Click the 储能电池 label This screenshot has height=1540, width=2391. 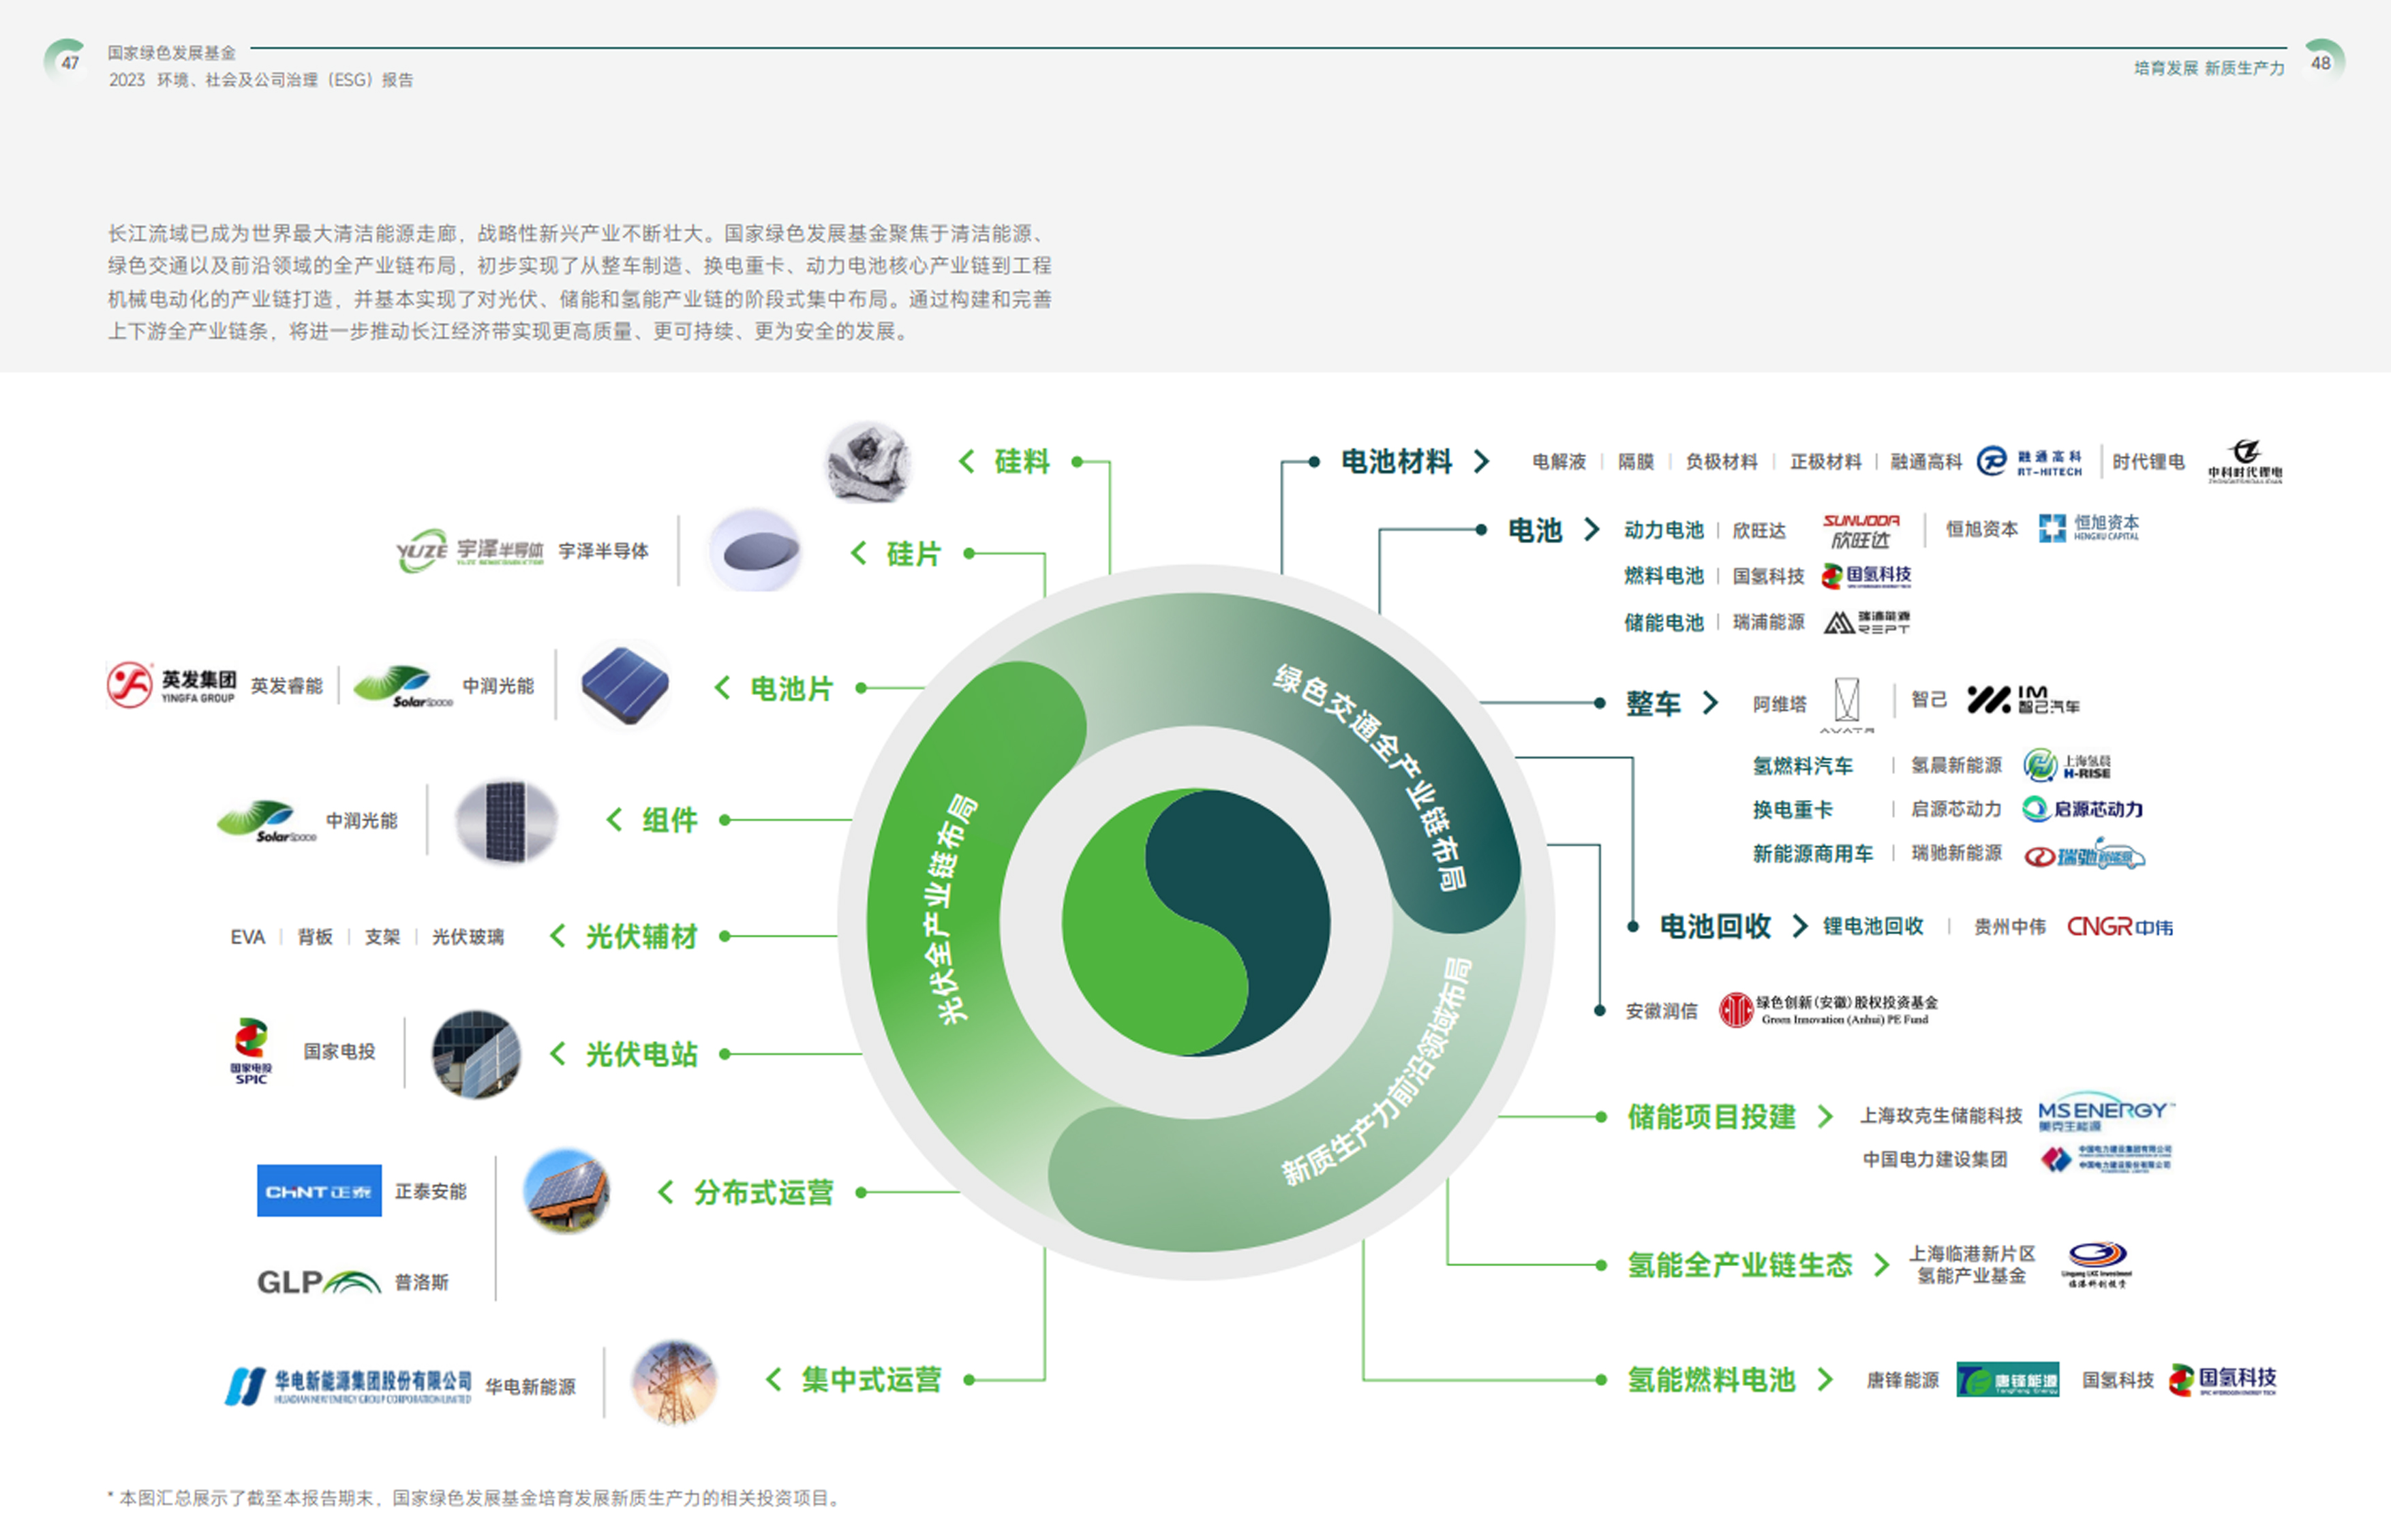pos(1664,622)
